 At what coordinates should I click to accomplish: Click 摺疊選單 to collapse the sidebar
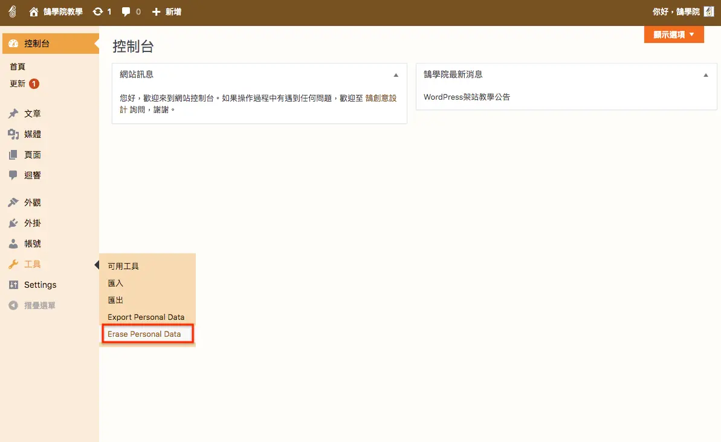click(40, 305)
